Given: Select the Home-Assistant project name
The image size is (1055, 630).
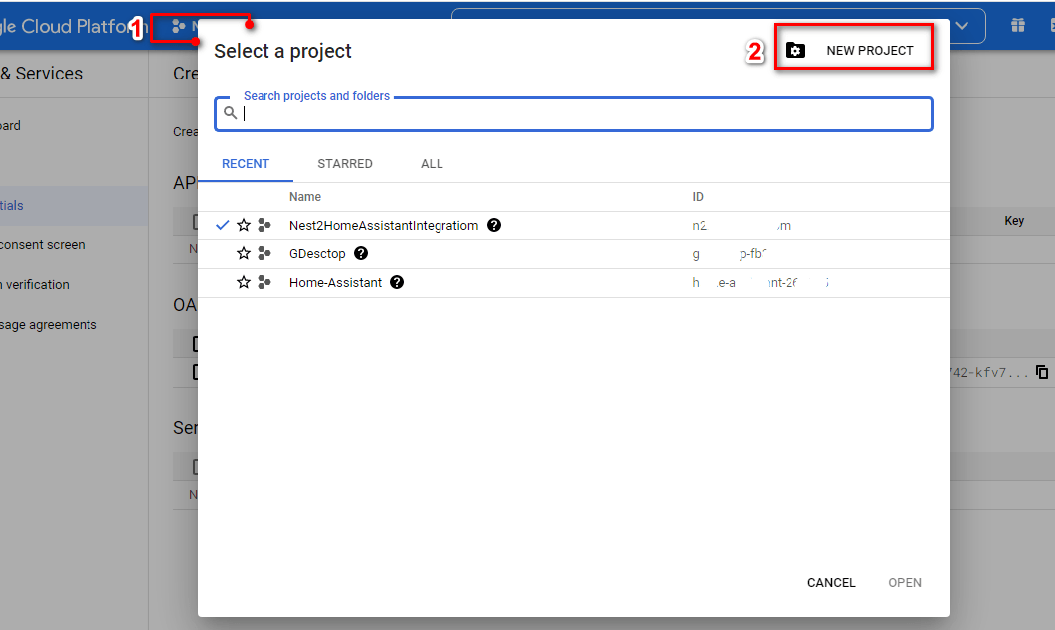Looking at the screenshot, I should 336,283.
